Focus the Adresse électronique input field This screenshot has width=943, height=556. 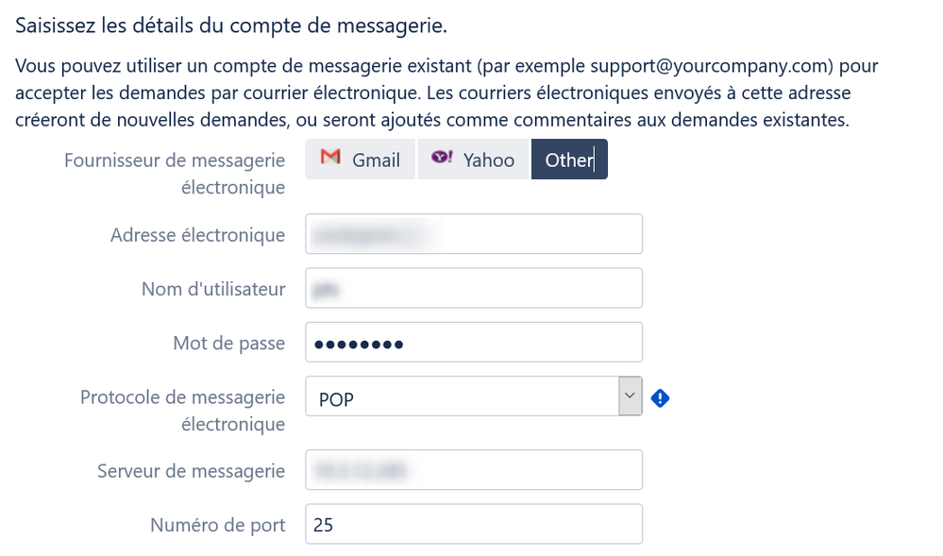(474, 234)
